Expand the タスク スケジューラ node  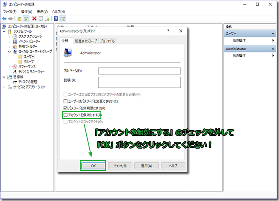click(x=9, y=37)
